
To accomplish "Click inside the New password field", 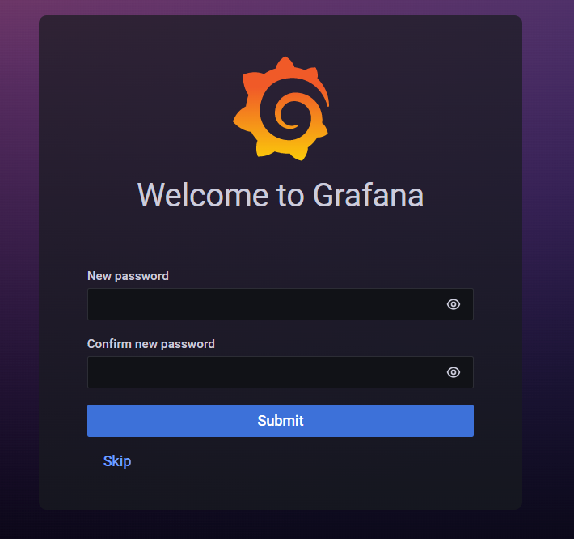I will (x=281, y=304).
